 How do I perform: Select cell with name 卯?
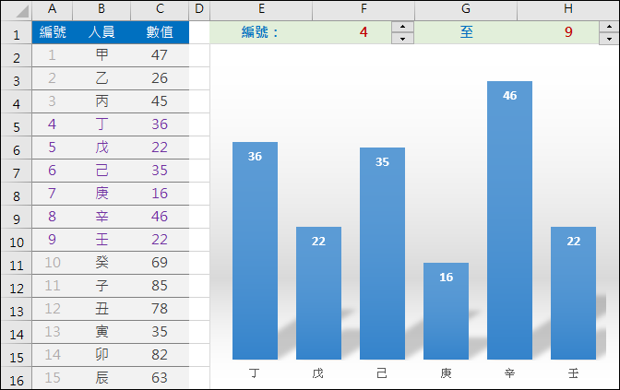[101, 355]
